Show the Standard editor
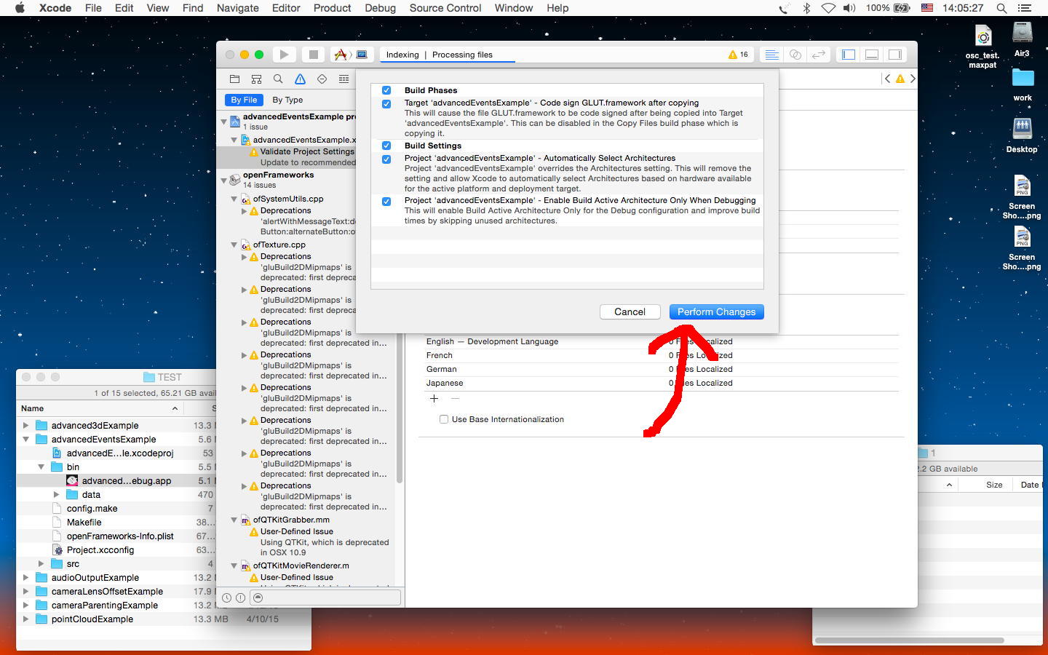The width and height of the screenshot is (1048, 655). (x=771, y=55)
